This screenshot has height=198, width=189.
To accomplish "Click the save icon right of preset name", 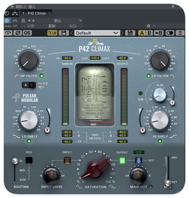I will 130,33.
